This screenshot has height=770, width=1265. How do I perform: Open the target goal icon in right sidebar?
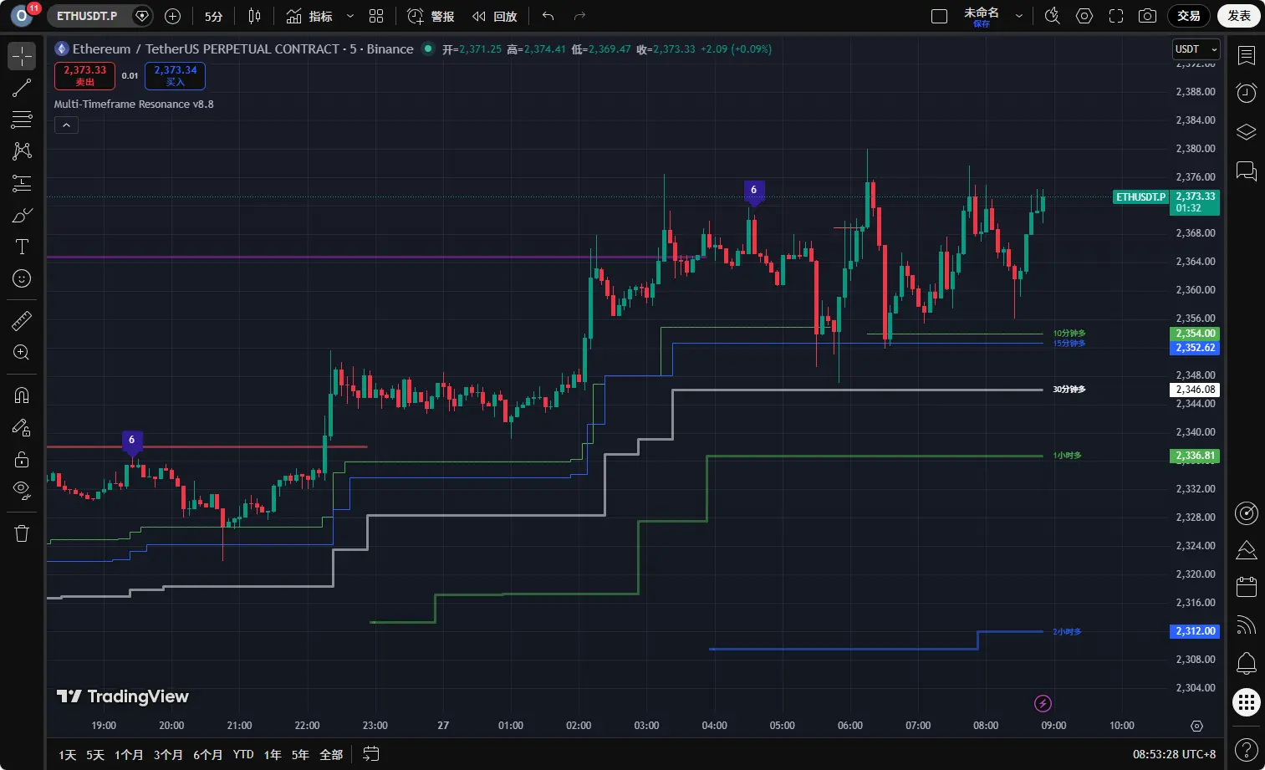point(1247,512)
